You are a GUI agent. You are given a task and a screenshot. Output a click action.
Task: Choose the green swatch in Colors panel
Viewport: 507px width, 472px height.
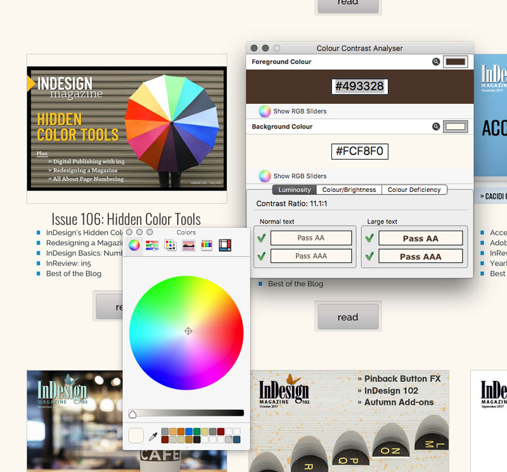coord(197,431)
